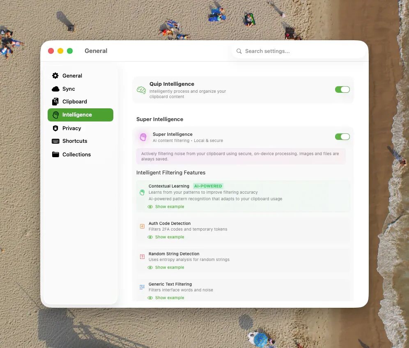
Task: Click the AI-POWERED badge
Action: [208, 186]
